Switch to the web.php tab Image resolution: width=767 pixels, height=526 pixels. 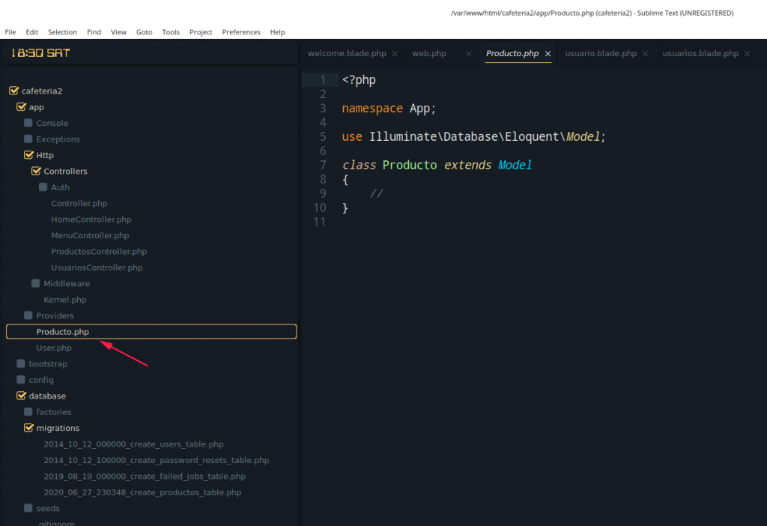click(x=429, y=54)
